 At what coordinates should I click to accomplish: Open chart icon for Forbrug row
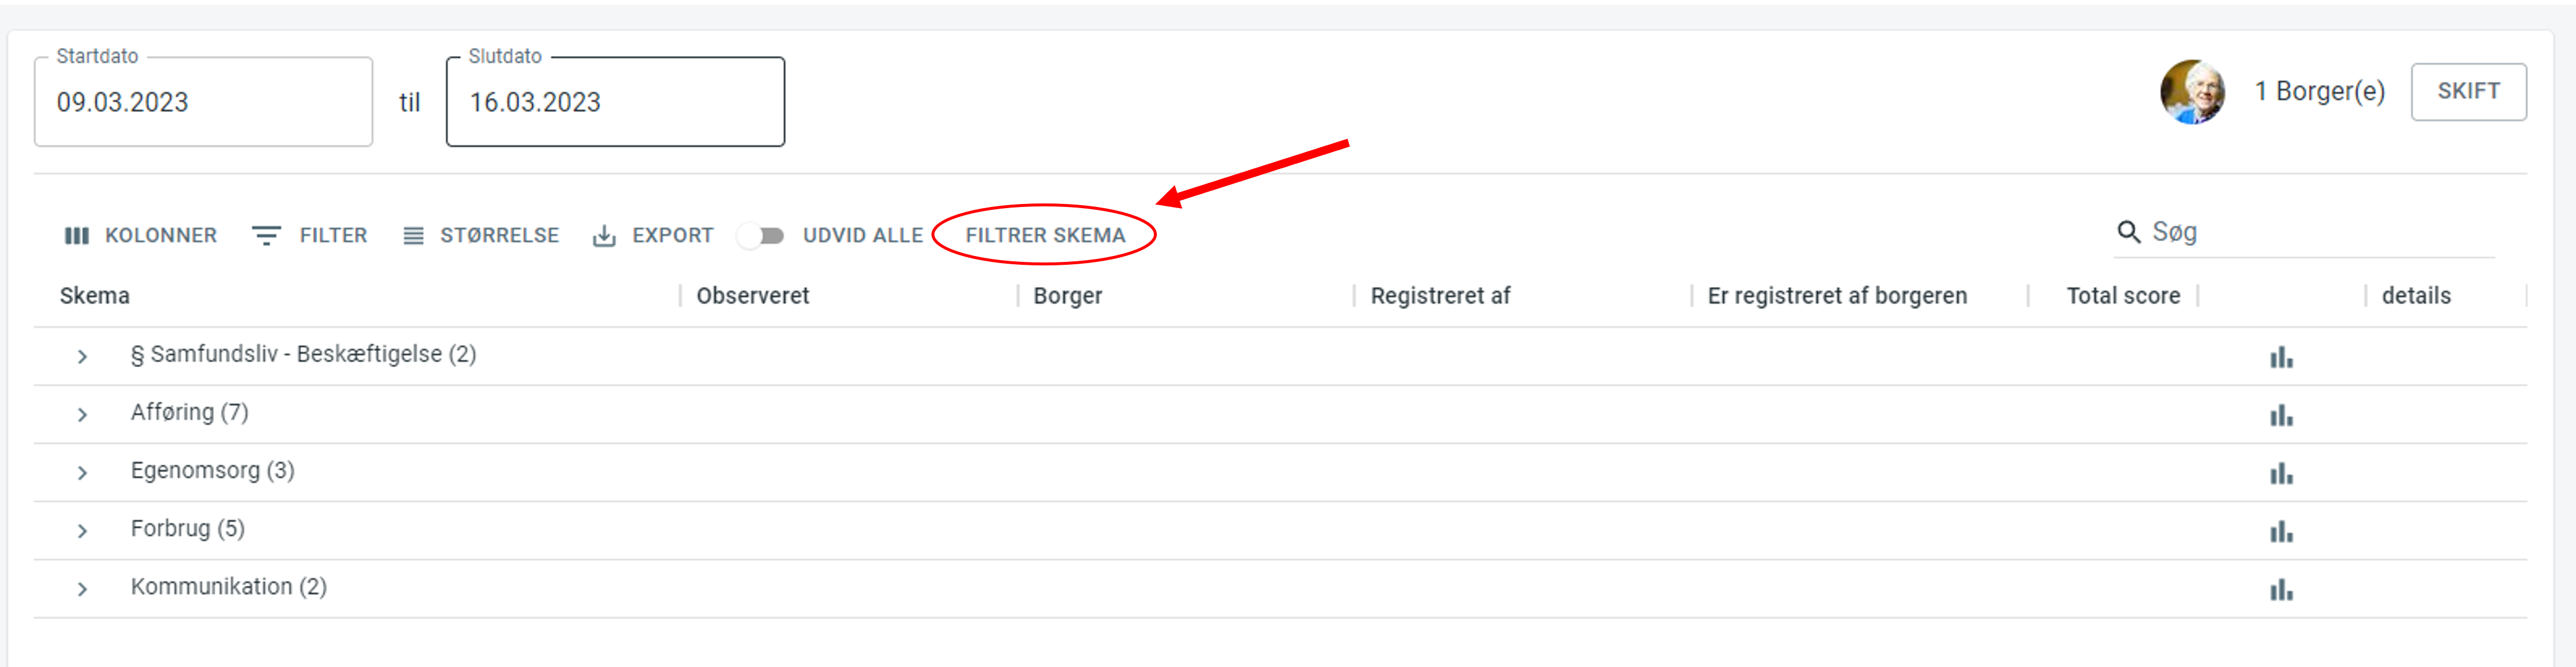[x=2281, y=530]
